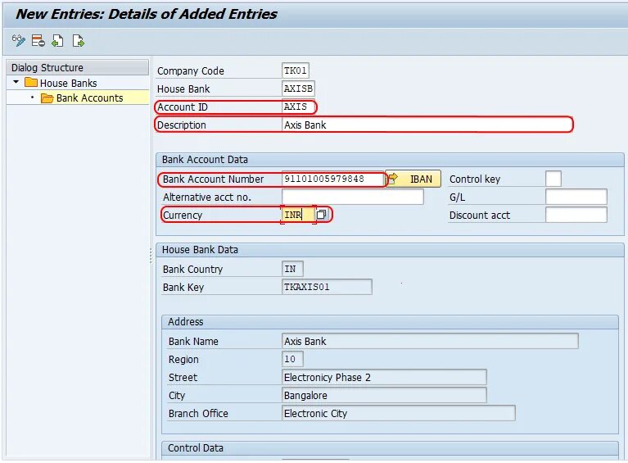
Task: Select House Banks tree item label
Action: 69,83
